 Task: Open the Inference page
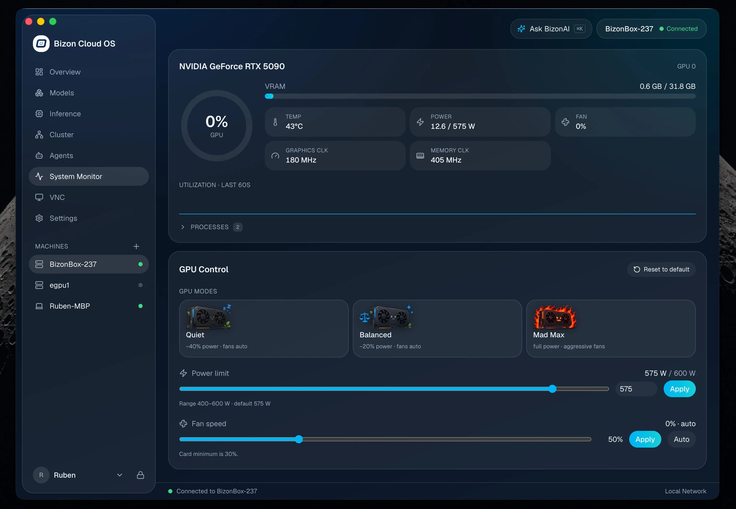tap(89, 114)
